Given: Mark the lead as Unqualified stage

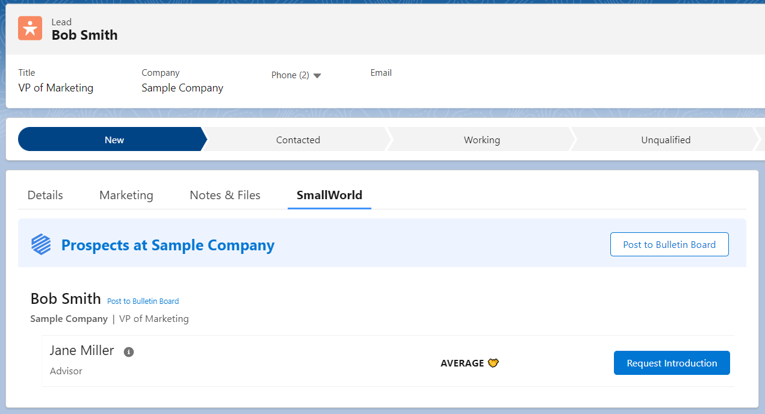Looking at the screenshot, I should (666, 139).
